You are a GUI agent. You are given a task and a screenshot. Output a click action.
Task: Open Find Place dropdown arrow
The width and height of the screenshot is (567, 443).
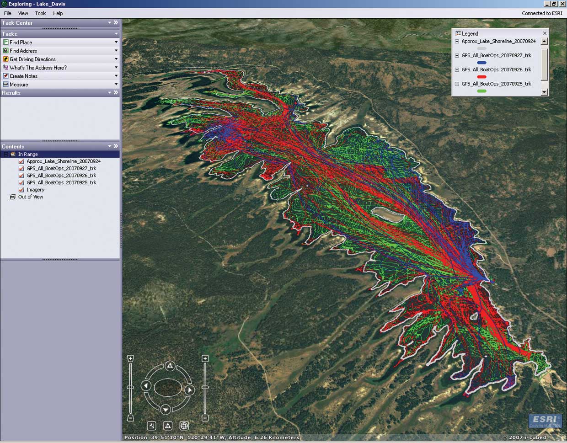click(x=116, y=42)
